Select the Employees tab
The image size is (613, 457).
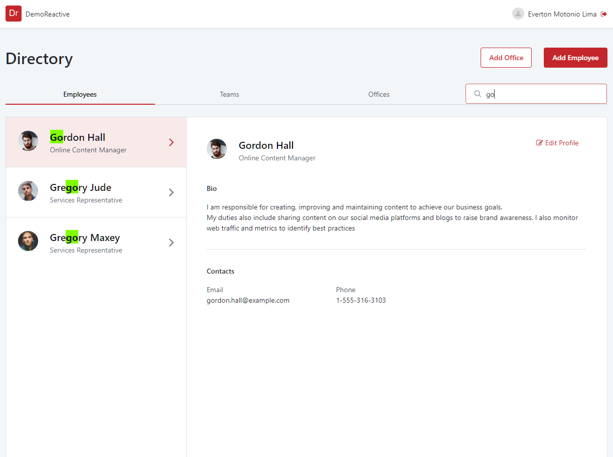pyautogui.click(x=80, y=94)
